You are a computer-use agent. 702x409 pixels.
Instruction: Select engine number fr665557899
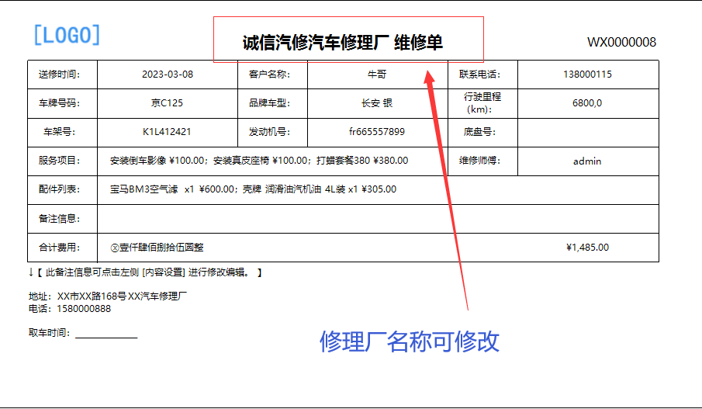pyautogui.click(x=377, y=132)
